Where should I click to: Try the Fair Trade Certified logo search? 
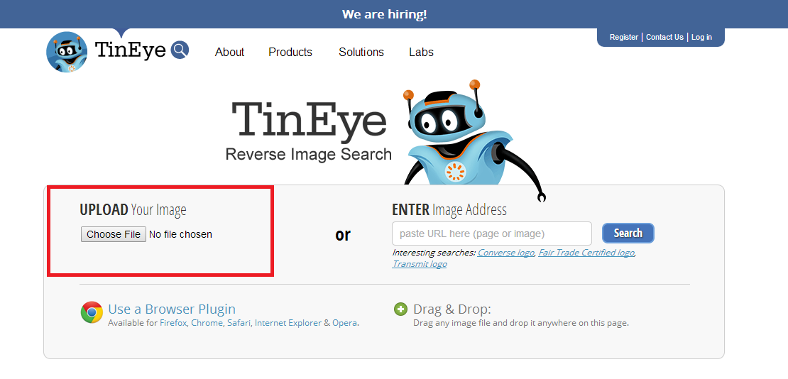coord(586,253)
